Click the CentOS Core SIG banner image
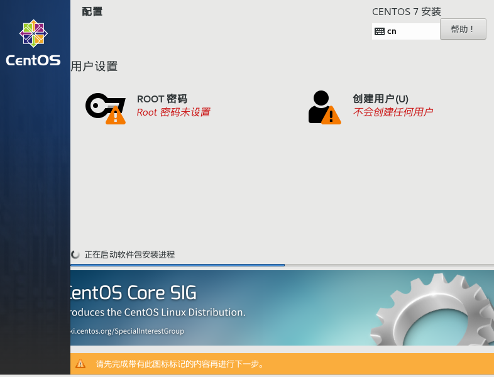The width and height of the screenshot is (494, 377). pos(282,308)
